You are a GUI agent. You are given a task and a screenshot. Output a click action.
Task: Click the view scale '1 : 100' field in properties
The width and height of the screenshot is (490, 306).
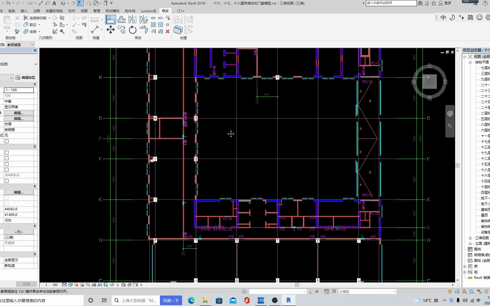(19, 90)
